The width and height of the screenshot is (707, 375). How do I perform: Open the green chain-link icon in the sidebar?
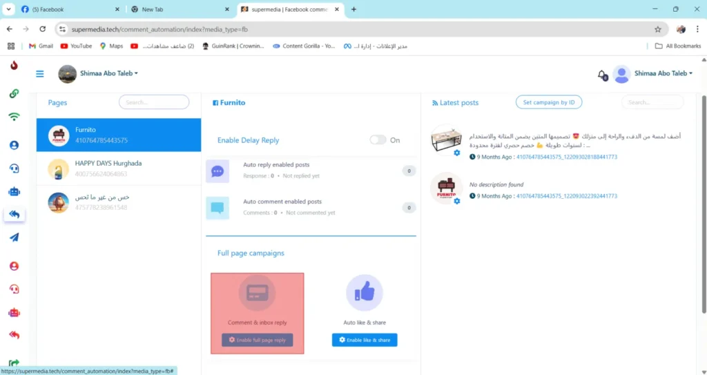14,94
